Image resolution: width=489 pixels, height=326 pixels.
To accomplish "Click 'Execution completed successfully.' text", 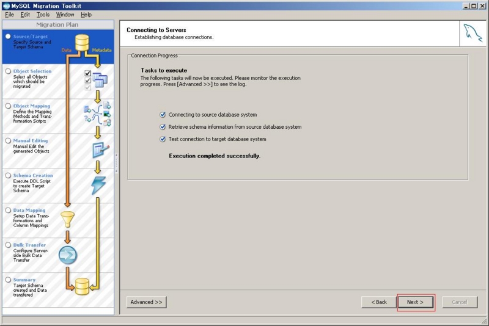I will click(x=215, y=156).
